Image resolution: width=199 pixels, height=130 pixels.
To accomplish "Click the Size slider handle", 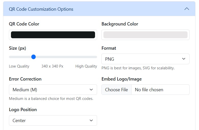I will (33, 57).
